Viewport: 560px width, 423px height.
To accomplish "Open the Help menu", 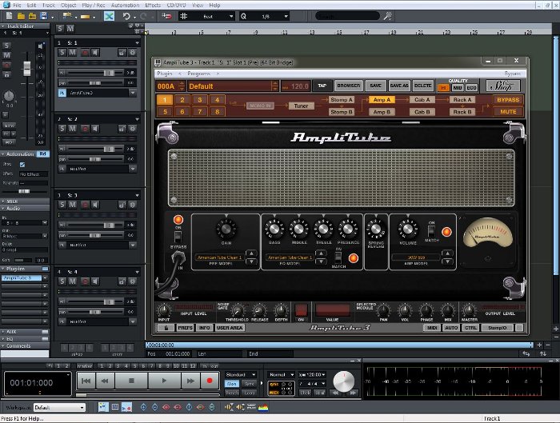I will pyautogui.click(x=214, y=5).
